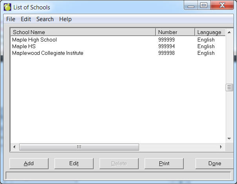237x184 pixels.
Task: Click the Language column header
Action: pos(210,32)
